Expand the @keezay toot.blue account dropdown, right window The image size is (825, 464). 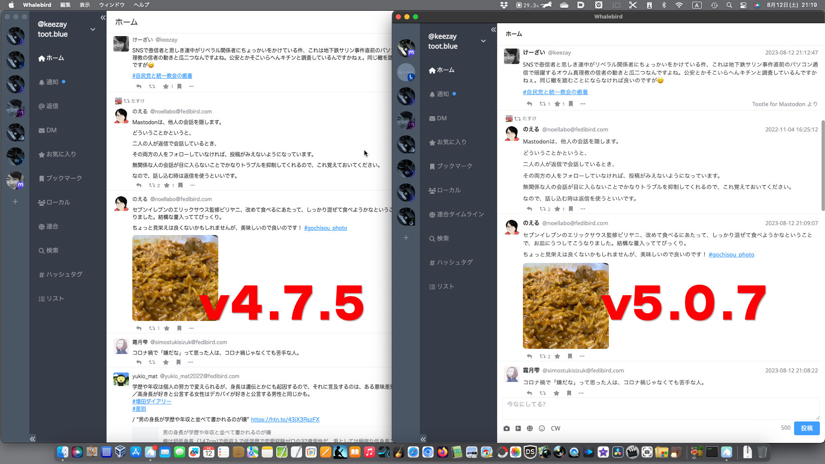[x=483, y=41]
